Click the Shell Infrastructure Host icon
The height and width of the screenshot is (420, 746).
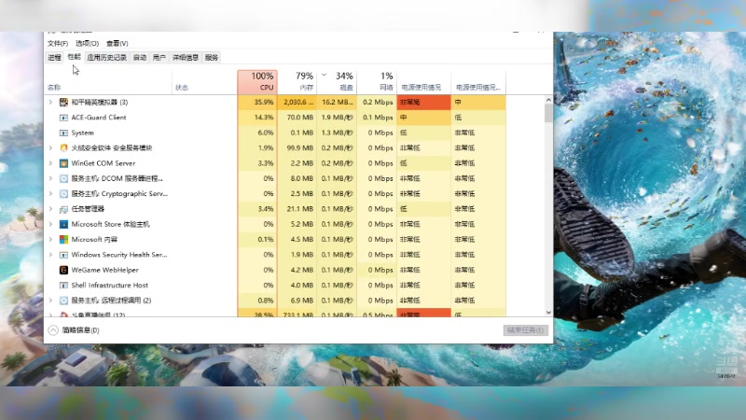click(63, 286)
